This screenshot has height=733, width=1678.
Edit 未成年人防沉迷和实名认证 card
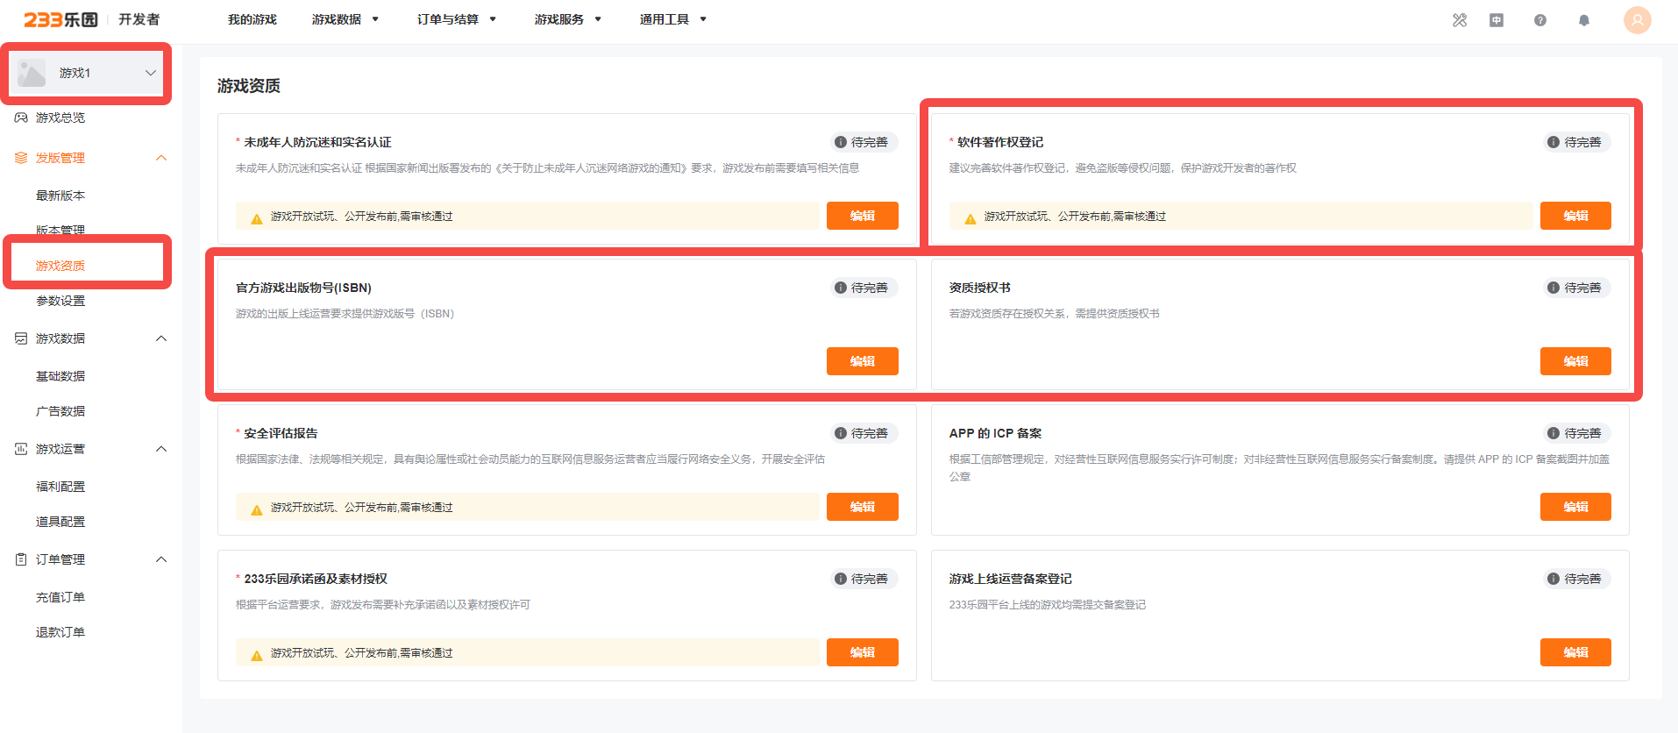click(x=863, y=216)
